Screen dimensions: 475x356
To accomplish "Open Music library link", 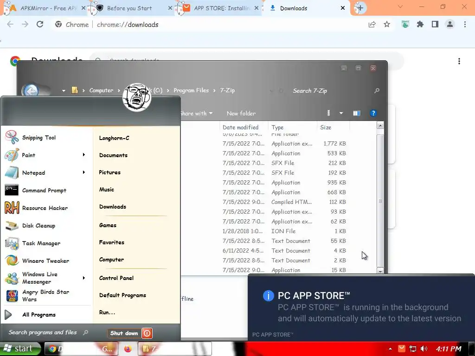I will (x=107, y=190).
